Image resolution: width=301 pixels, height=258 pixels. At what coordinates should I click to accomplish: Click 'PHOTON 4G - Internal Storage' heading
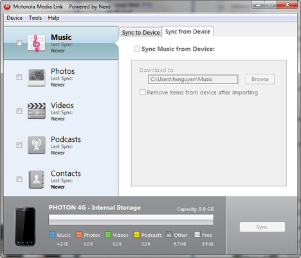click(x=95, y=207)
